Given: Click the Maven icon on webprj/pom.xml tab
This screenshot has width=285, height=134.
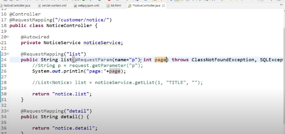Looking at the screenshot, I should pyautogui.click(x=75, y=6).
